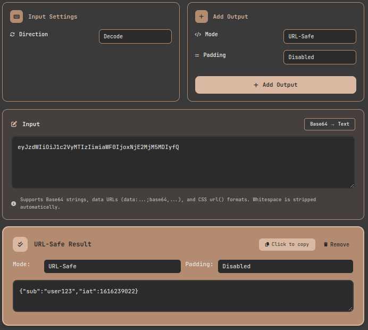
Task: Click the decoded JSON output text area
Action: (183, 296)
